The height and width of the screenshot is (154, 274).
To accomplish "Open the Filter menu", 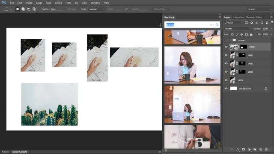I will 68,3.
